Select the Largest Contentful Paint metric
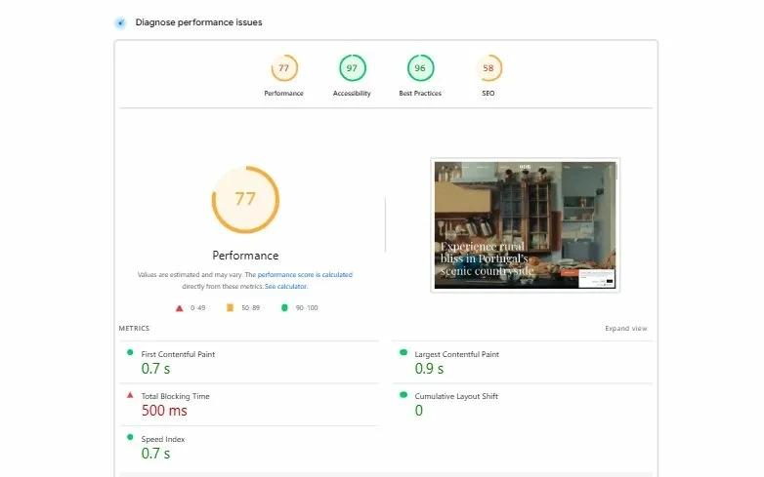This screenshot has width=764, height=477. click(x=523, y=362)
